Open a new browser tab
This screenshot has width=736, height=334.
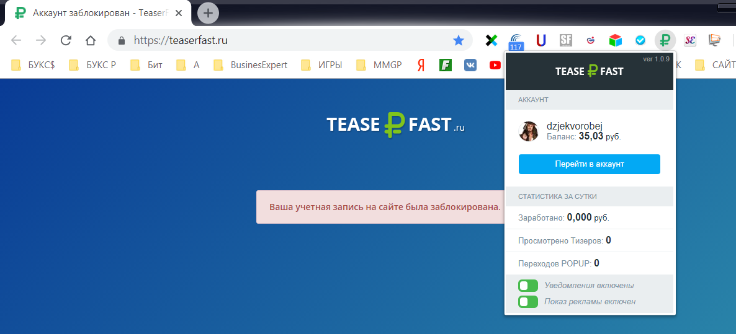[208, 12]
